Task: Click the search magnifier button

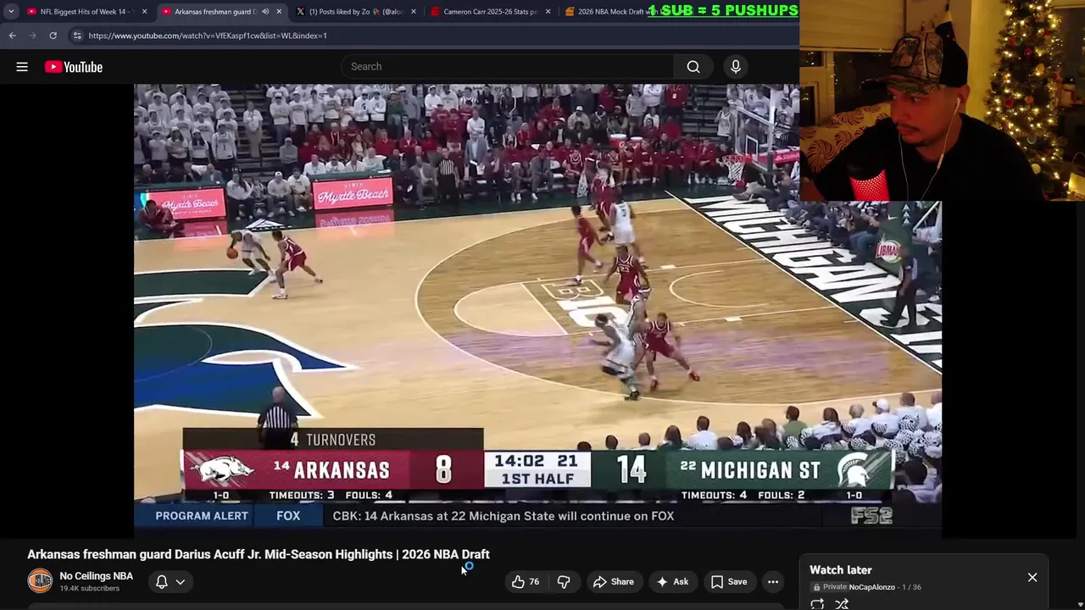Action: pyautogui.click(x=693, y=67)
